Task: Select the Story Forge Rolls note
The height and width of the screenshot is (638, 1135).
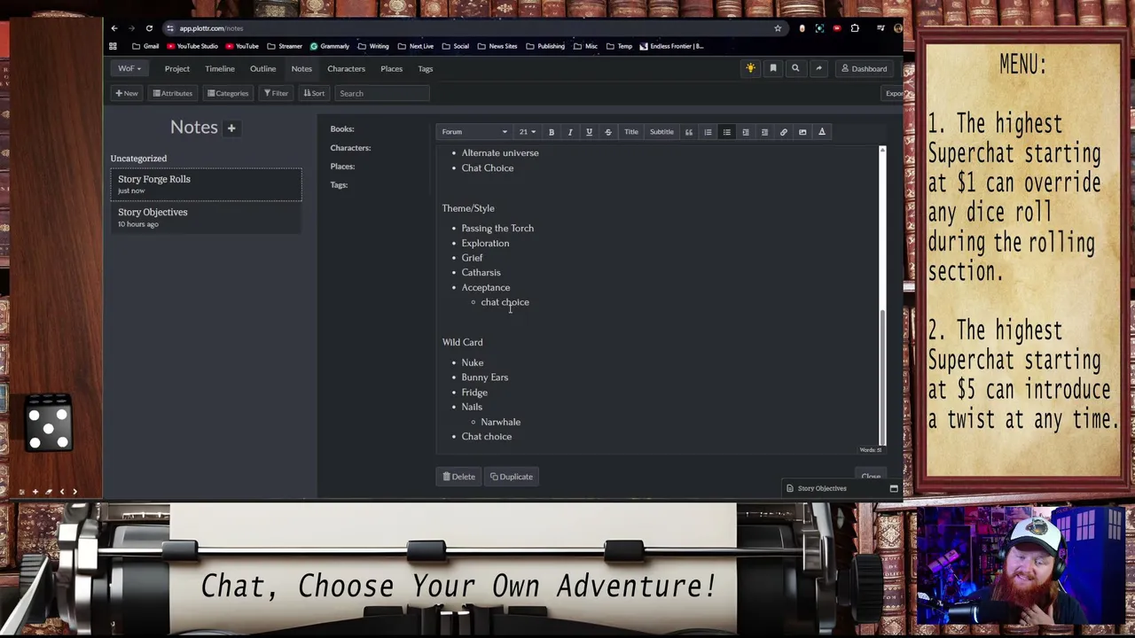Action: click(x=206, y=184)
